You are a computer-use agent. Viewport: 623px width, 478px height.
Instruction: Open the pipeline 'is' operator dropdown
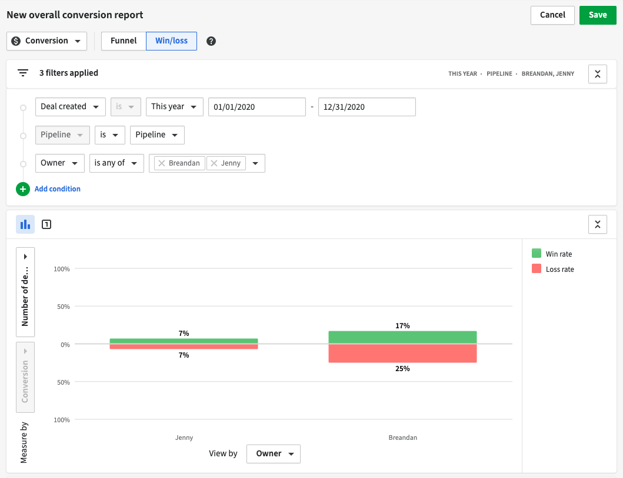pyautogui.click(x=109, y=135)
